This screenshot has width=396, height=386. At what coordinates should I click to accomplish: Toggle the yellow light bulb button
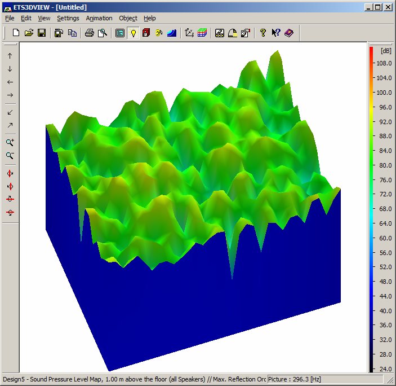coord(133,33)
